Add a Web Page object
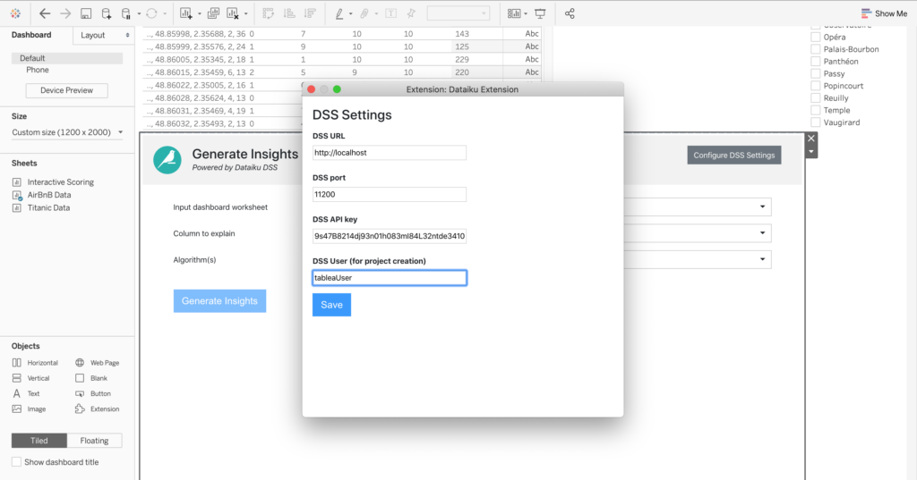The image size is (917, 480). point(97,363)
